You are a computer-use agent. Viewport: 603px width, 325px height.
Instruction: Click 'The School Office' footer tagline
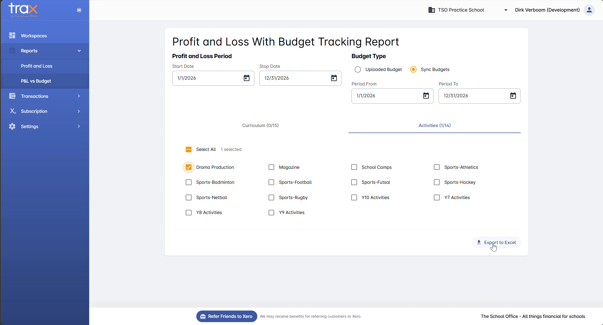click(533, 316)
